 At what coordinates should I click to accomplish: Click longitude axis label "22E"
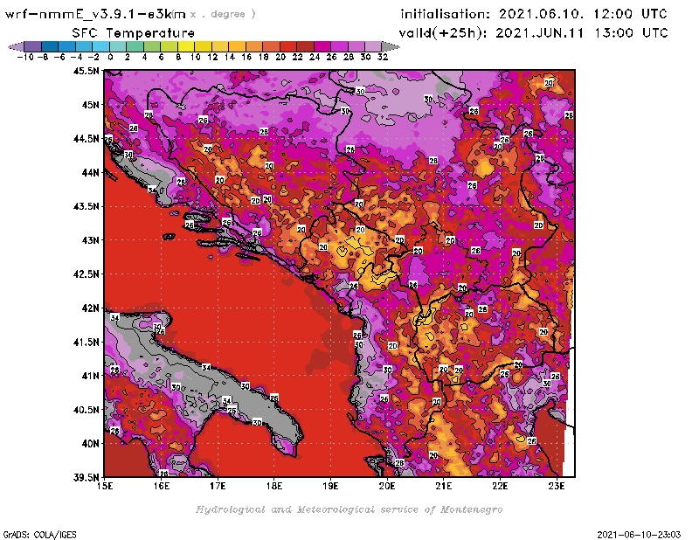[x=500, y=486]
